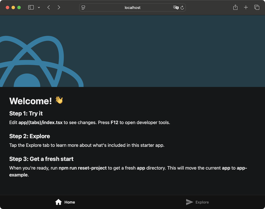Click the 'Step 1: Try it' heading
This screenshot has height=209, width=265.
[x=26, y=113]
